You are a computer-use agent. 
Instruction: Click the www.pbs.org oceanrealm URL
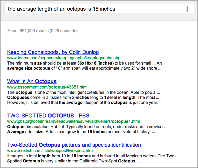73,121
